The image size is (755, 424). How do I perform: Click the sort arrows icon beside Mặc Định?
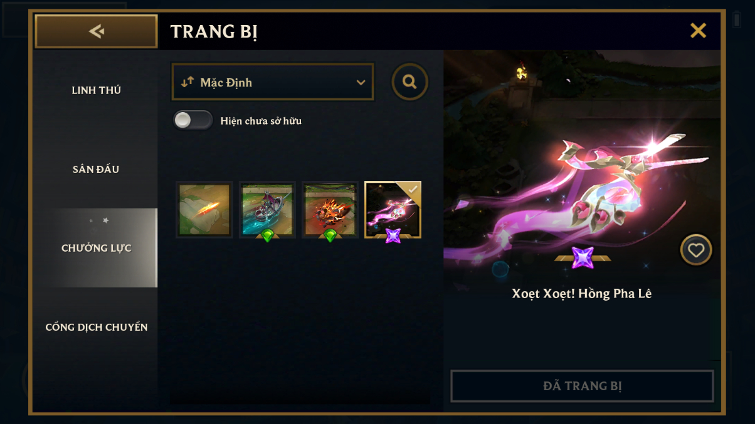pos(187,82)
